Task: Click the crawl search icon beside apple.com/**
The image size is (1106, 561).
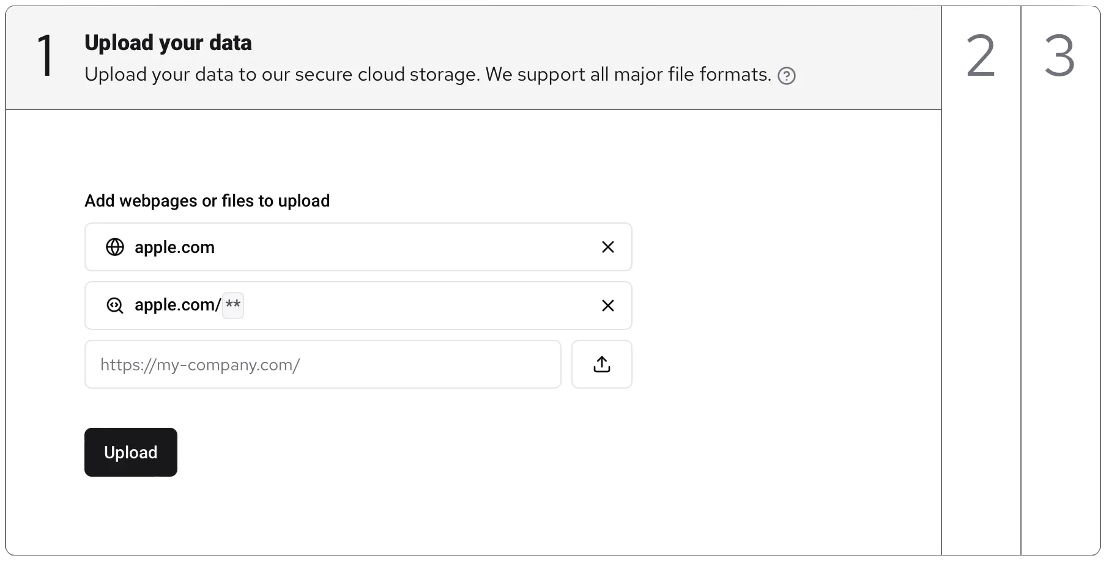Action: click(115, 306)
